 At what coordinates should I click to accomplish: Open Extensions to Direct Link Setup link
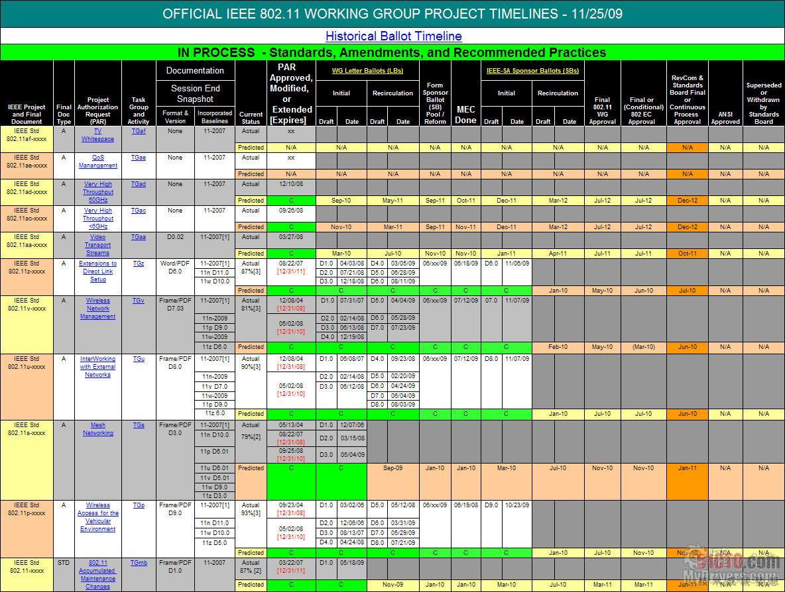click(x=97, y=271)
